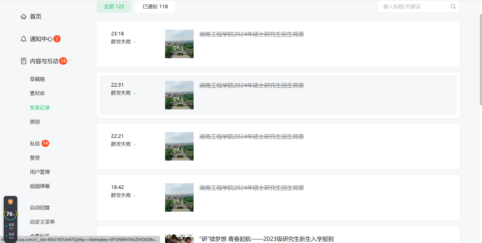Expand 群发失败 details for 22:21 entry
The image size is (482, 243).
(x=134, y=145)
